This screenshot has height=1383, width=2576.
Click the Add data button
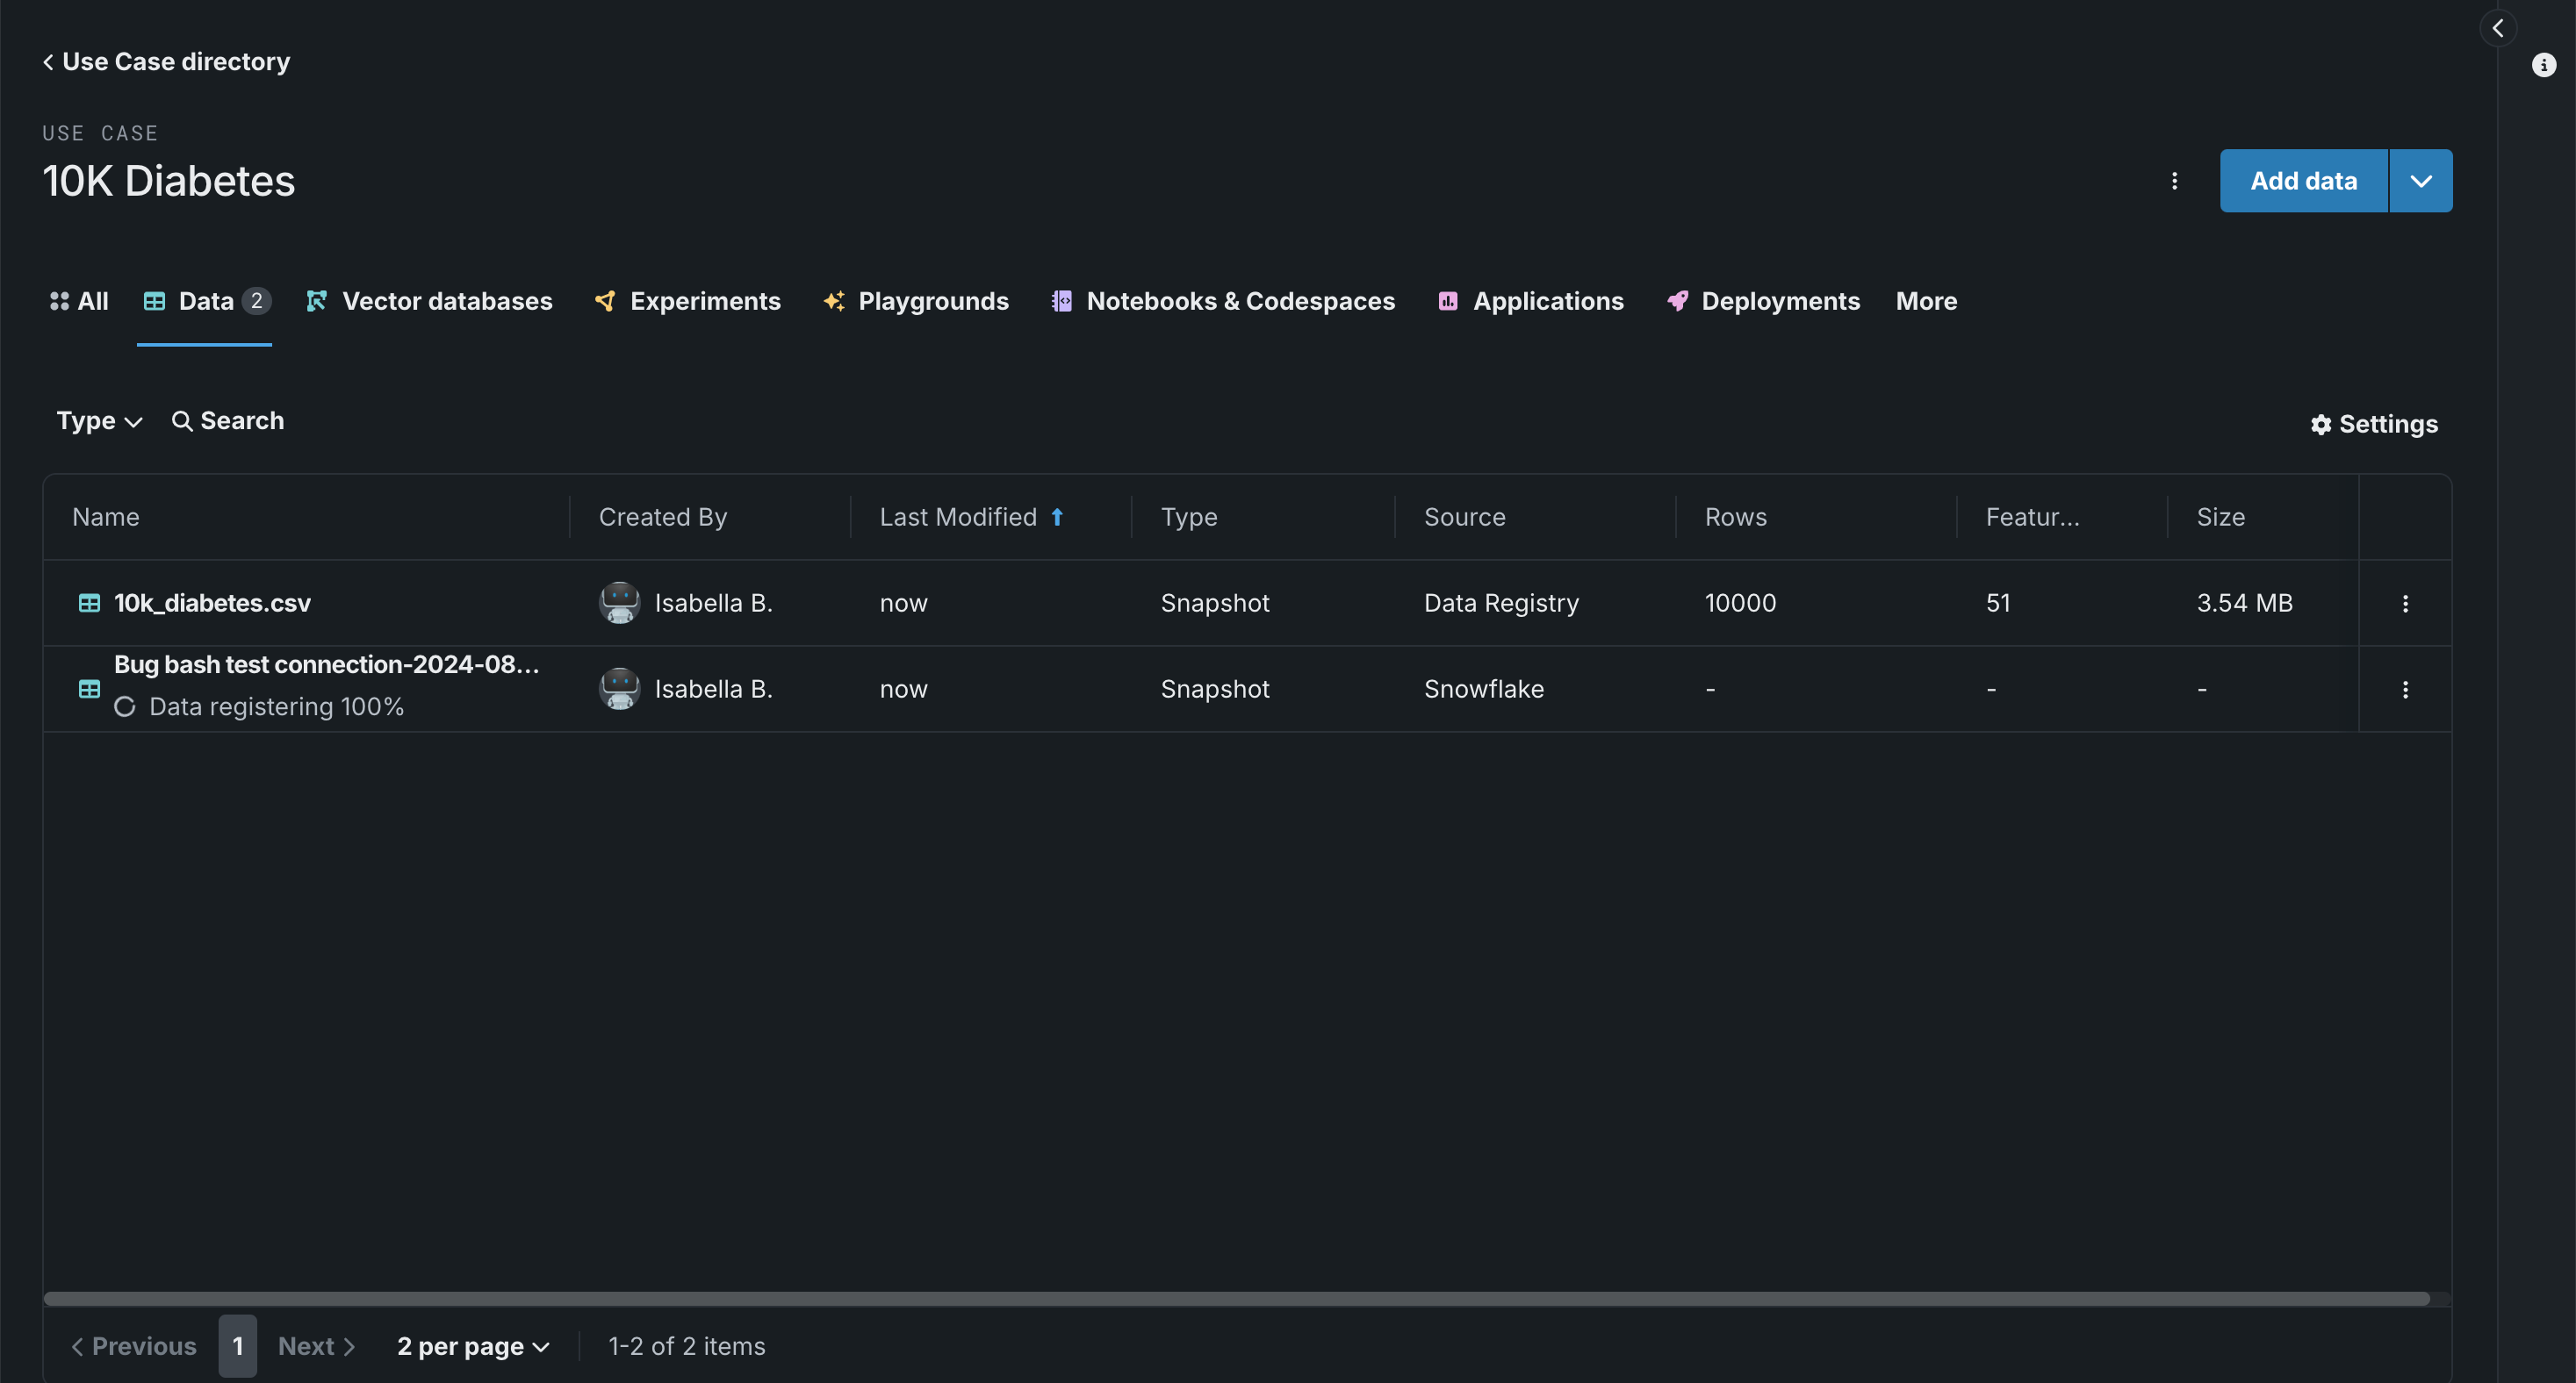2303,181
